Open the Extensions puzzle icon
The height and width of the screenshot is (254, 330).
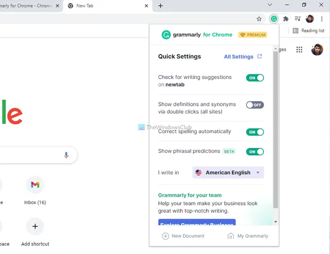(286, 19)
